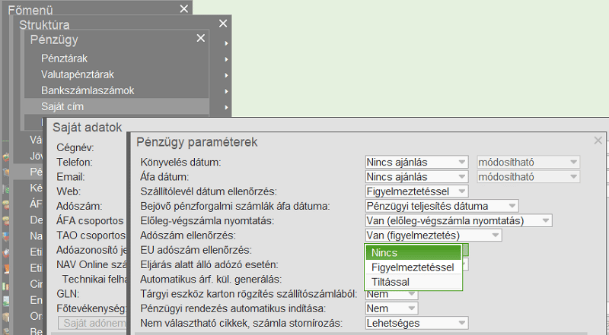Open Tárgyi eszköz karton rögzítés dropdown
Screen dimensions: 609x335
click(x=391, y=294)
